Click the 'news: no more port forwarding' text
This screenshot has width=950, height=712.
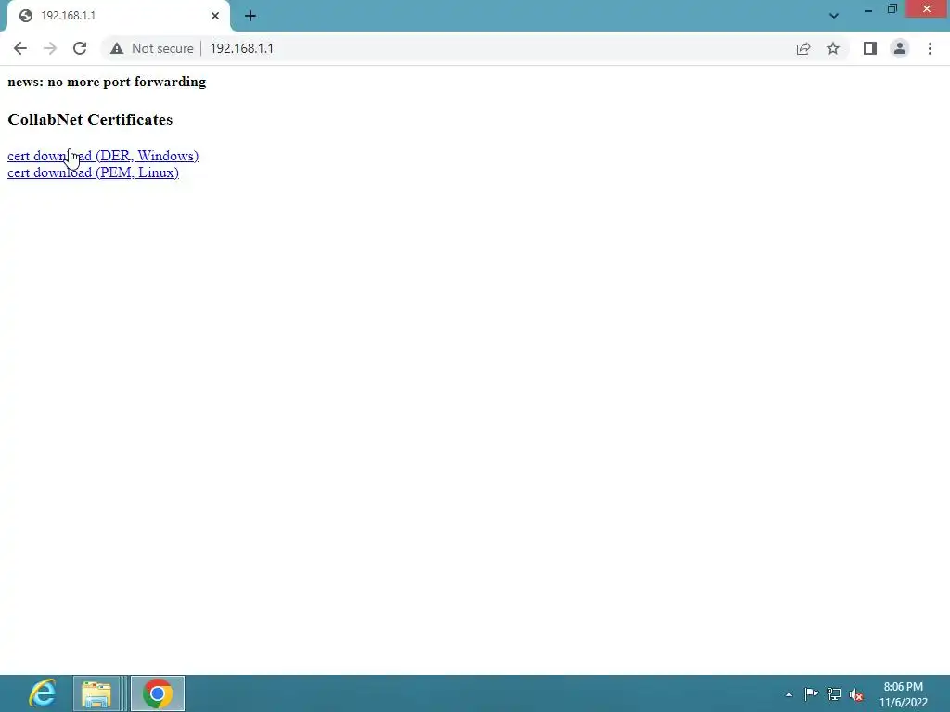click(107, 82)
